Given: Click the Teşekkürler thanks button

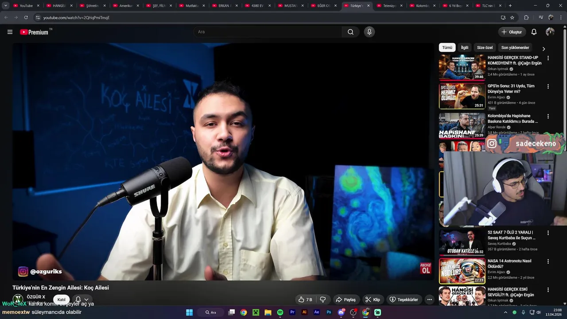Looking at the screenshot, I should (404, 300).
